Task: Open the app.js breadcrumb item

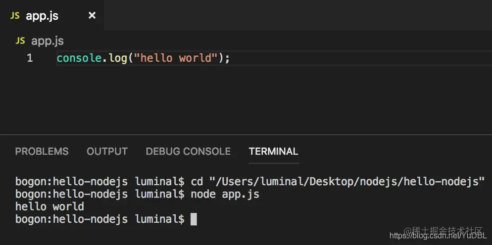Action: pyautogui.click(x=48, y=41)
